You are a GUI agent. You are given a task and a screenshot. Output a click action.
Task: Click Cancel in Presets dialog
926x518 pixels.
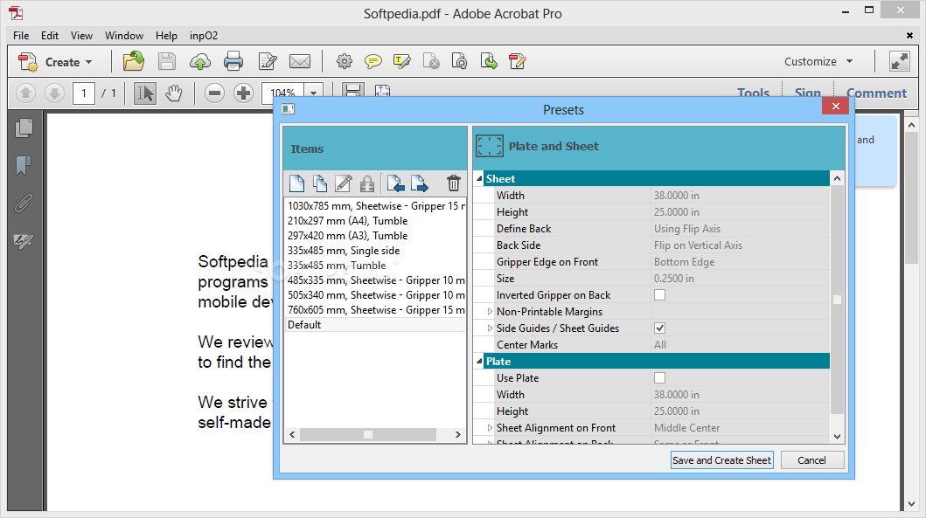(x=812, y=460)
